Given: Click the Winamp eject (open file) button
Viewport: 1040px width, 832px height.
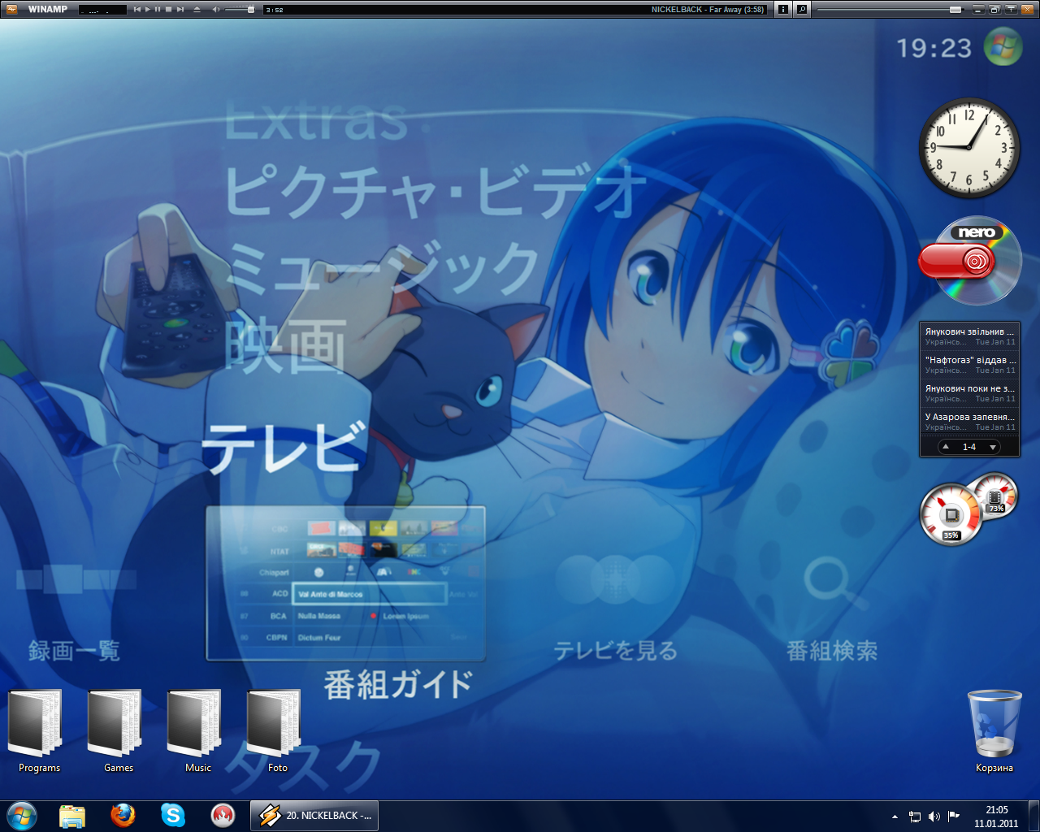Looking at the screenshot, I should pos(197,10).
